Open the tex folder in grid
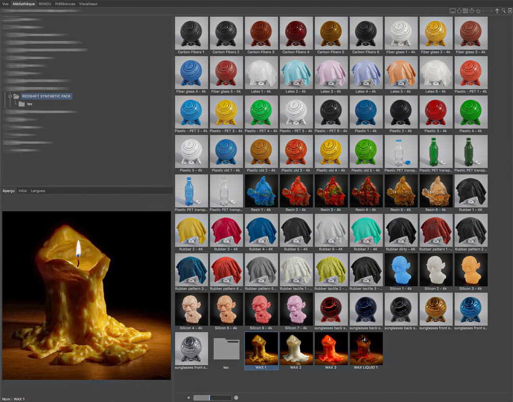513x402 pixels. [x=227, y=351]
